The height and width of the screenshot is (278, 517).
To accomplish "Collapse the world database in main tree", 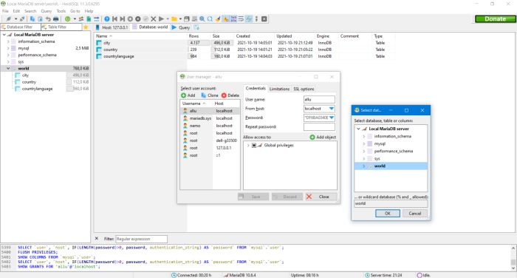I will (8, 68).
